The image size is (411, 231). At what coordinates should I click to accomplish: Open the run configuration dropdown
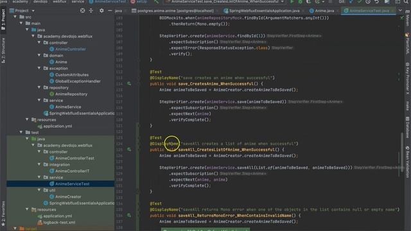pyautogui.click(x=224, y=1)
